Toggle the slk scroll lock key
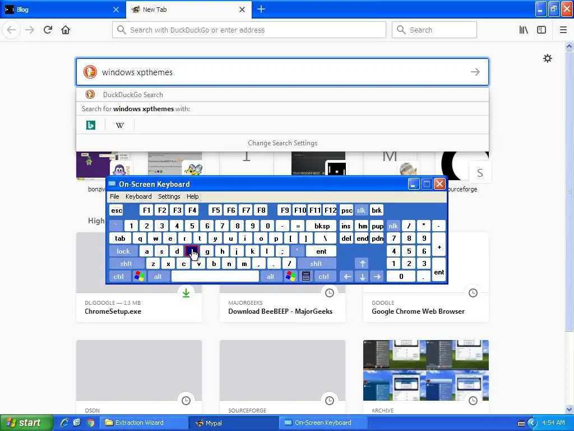The width and height of the screenshot is (574, 431). coord(361,210)
